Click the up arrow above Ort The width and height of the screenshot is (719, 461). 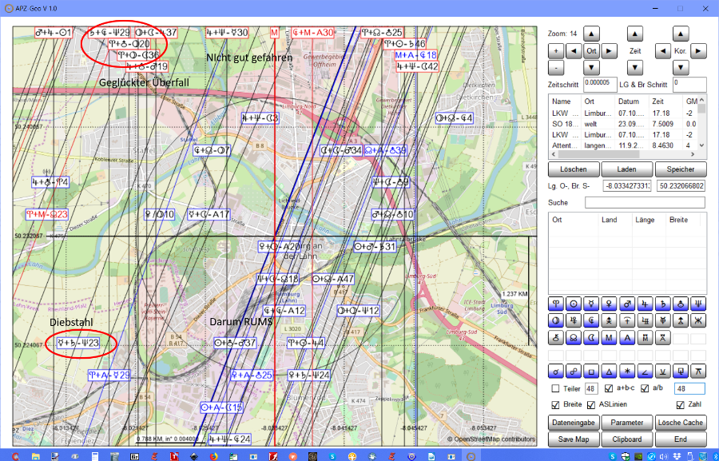591,34
